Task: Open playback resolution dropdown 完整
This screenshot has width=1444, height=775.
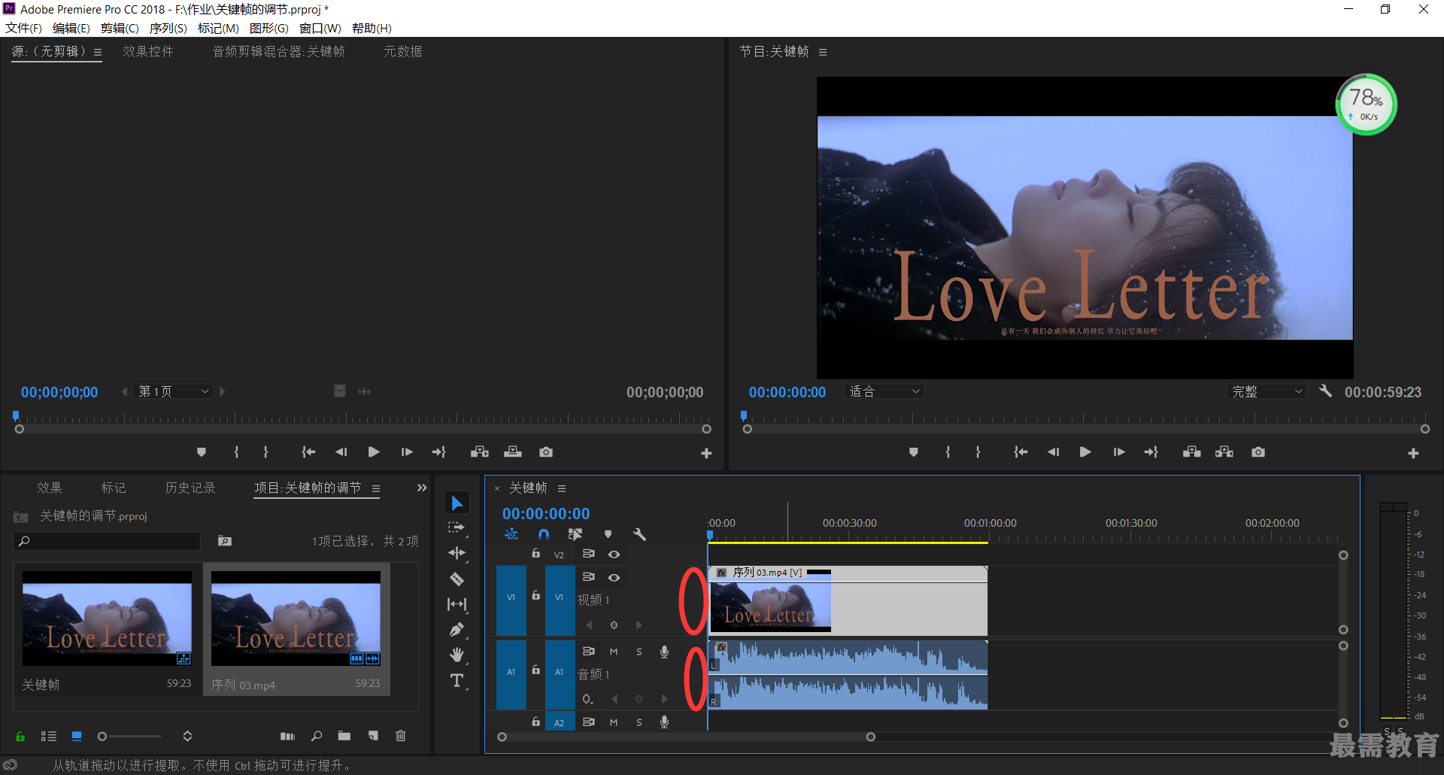Action: tap(1267, 391)
